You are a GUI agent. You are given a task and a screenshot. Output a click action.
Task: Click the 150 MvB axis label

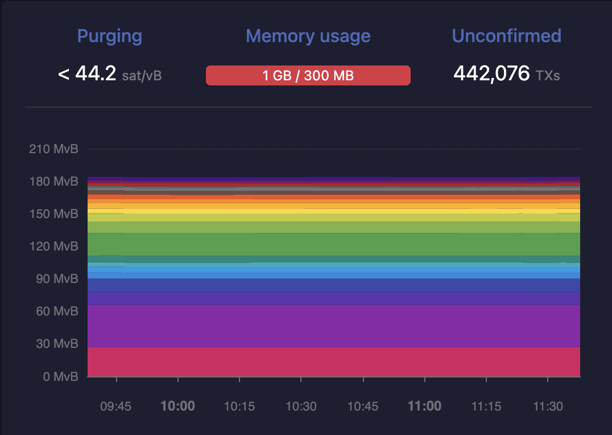(x=54, y=214)
